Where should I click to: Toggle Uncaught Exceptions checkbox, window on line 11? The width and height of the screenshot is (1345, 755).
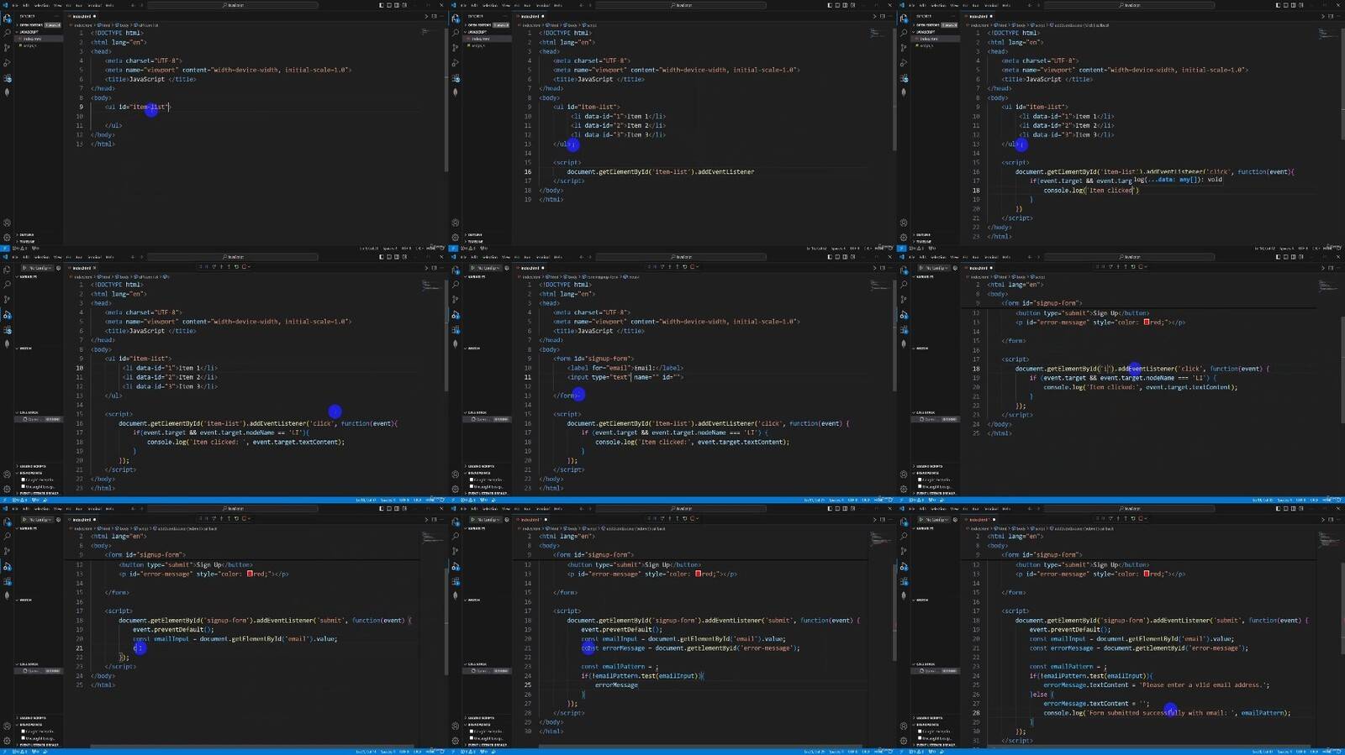pos(471,486)
